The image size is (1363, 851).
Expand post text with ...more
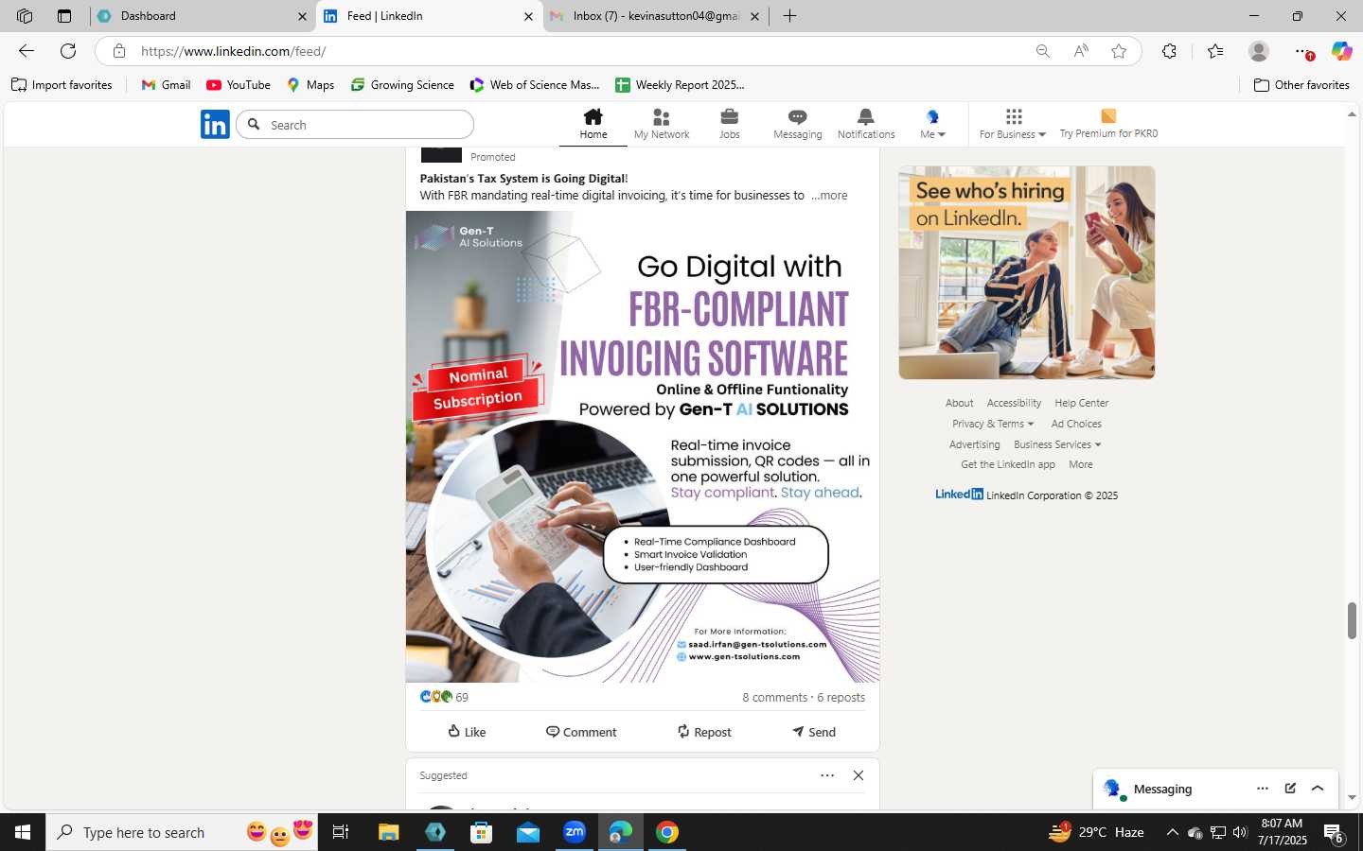coord(829,196)
